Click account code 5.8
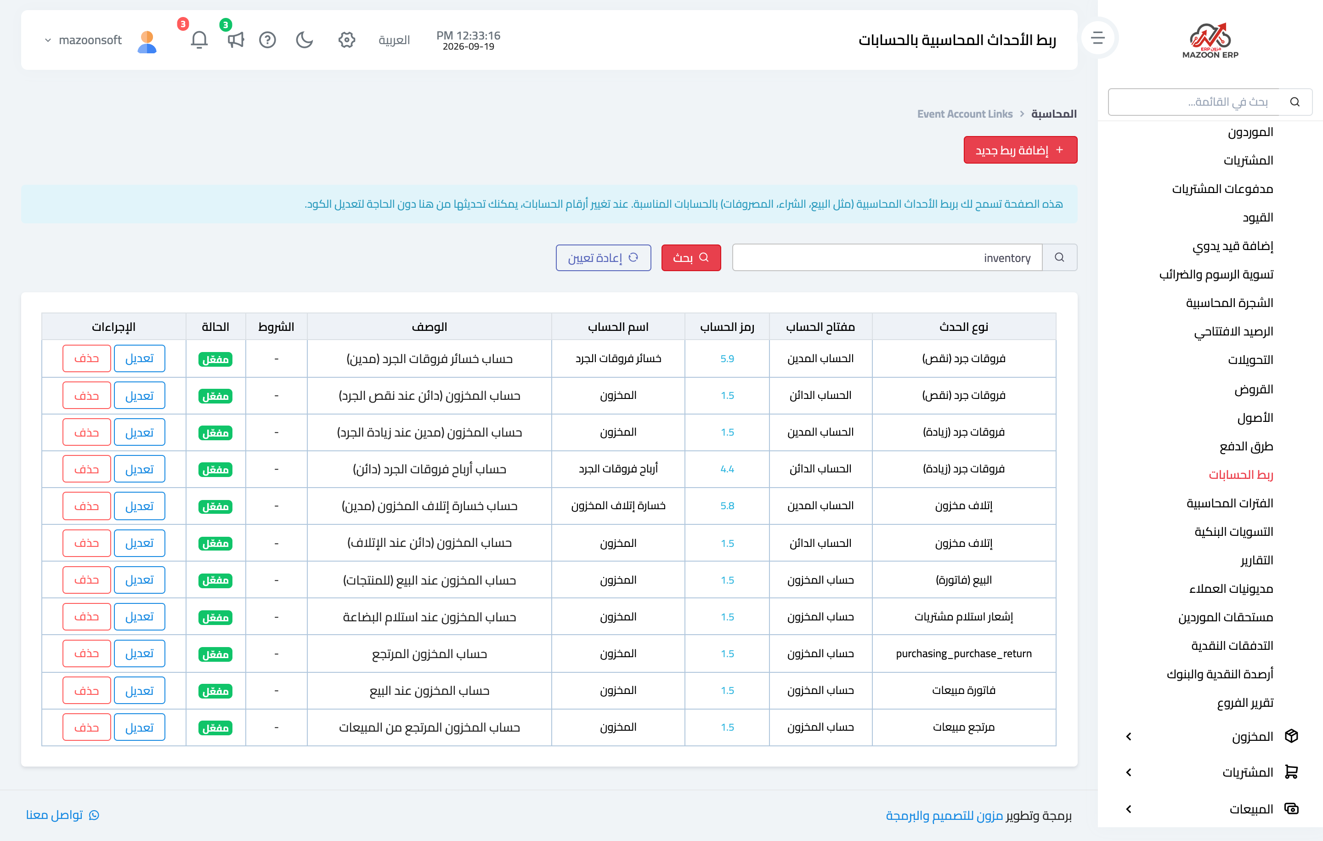This screenshot has width=1323, height=841. (x=727, y=506)
